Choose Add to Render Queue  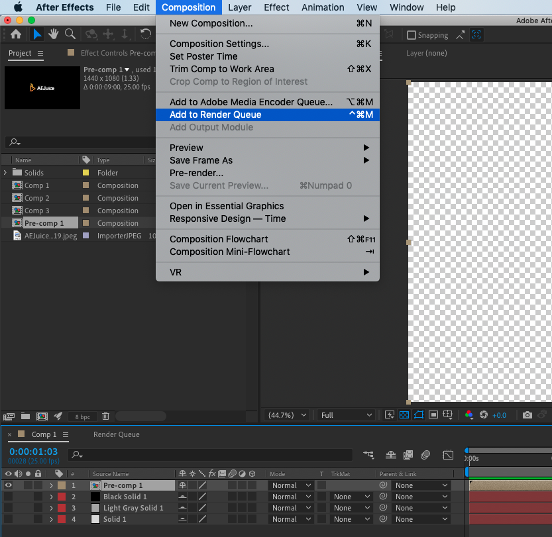215,115
